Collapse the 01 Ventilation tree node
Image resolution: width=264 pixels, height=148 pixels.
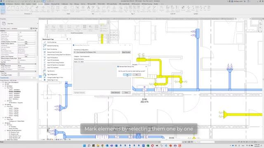[3, 86]
